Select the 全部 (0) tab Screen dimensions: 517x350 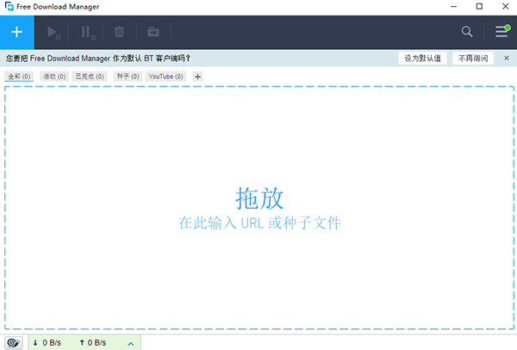pyautogui.click(x=19, y=77)
